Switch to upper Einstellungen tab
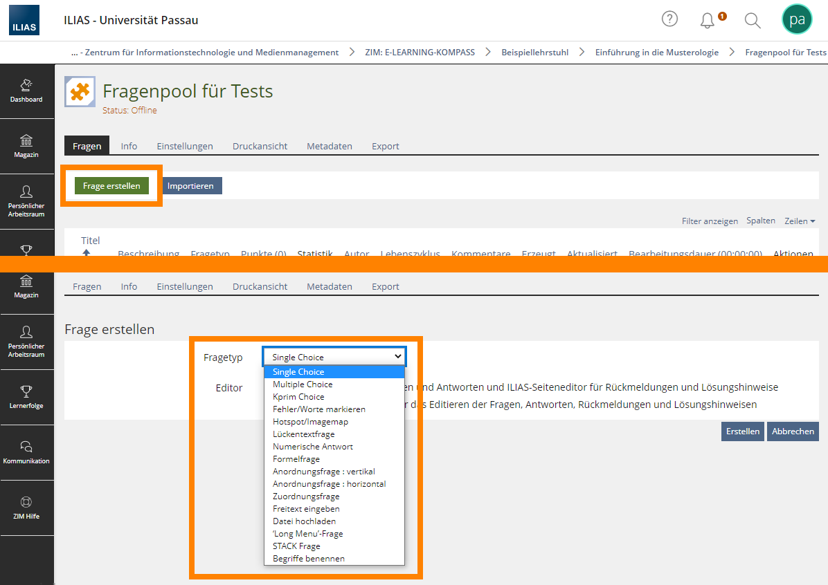 (185, 146)
